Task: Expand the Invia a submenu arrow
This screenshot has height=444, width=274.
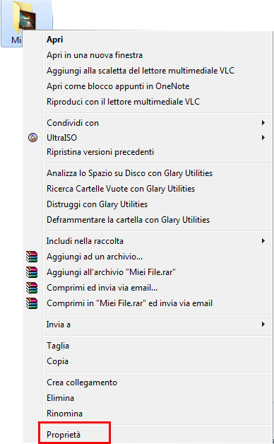Action: coord(263,325)
